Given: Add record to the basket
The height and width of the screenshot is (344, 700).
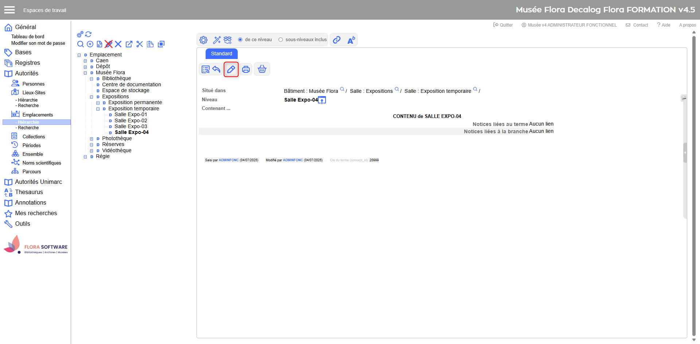Looking at the screenshot, I should pyautogui.click(x=262, y=69).
